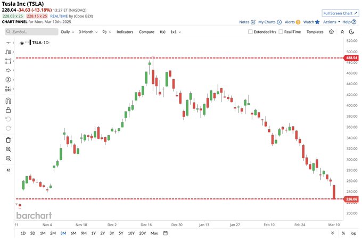Toggle the percent scale button
362x241 pixels.
tap(343, 233)
